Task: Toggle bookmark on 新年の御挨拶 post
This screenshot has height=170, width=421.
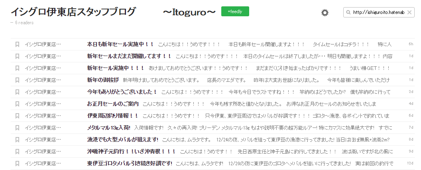Action: (17, 80)
